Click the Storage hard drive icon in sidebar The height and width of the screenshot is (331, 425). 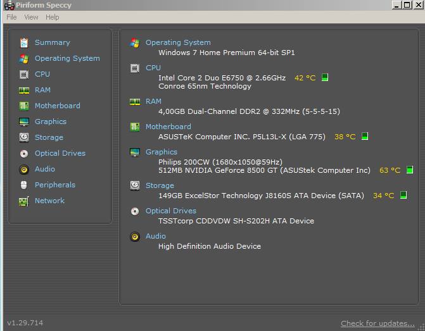click(x=24, y=137)
